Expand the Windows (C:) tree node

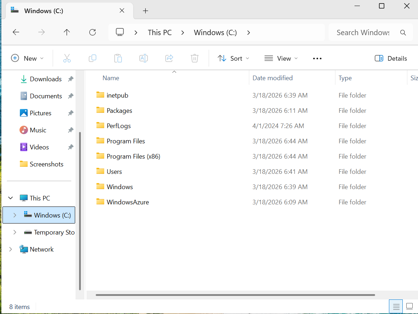[x=15, y=215]
